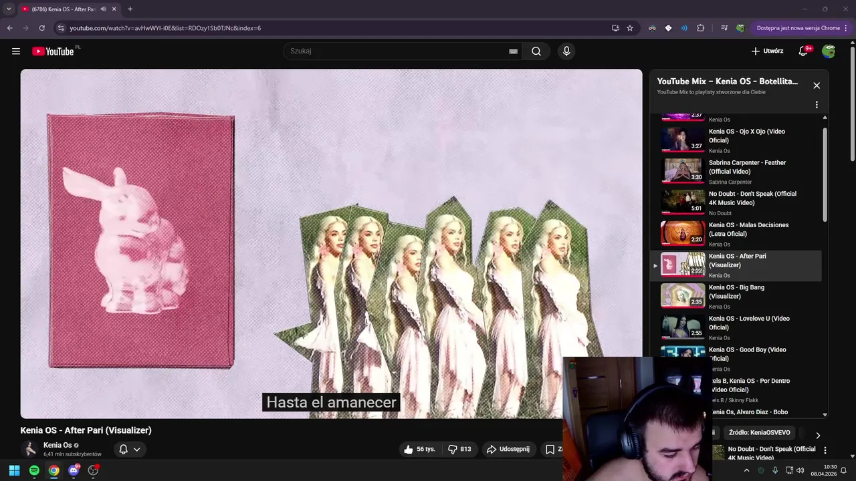Open Kenia OS - Big Bang thumbnail

click(683, 296)
